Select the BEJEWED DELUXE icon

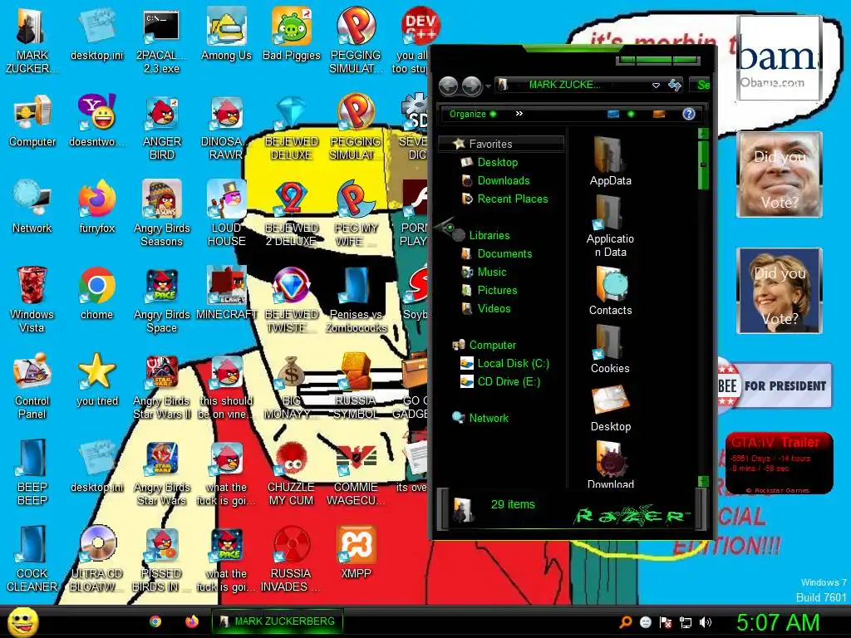[292, 128]
